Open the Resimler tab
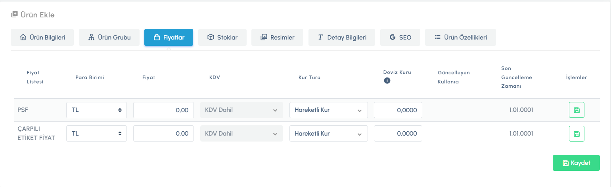 (277, 38)
